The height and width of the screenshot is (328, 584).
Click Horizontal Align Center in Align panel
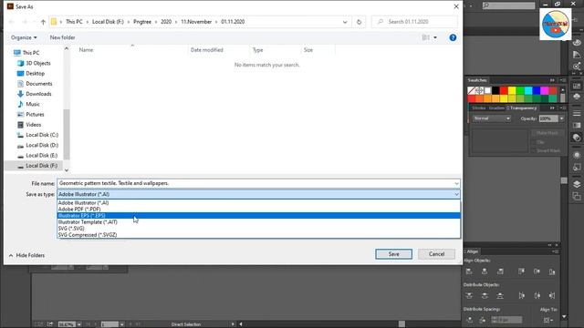(x=485, y=272)
